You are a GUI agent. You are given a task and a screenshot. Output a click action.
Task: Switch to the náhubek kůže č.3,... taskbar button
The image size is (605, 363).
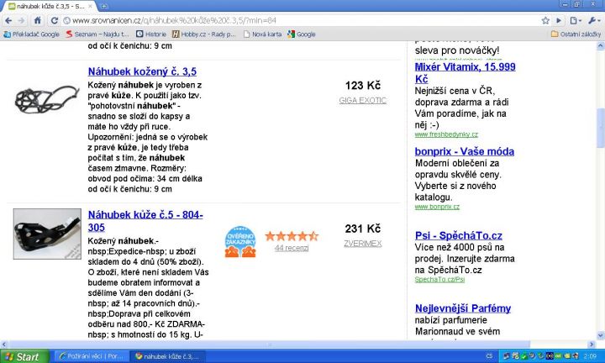click(167, 356)
